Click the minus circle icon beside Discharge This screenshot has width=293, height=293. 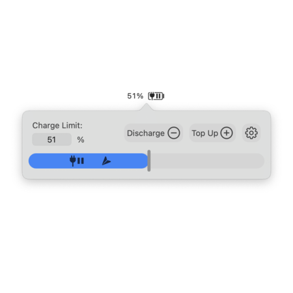174,133
